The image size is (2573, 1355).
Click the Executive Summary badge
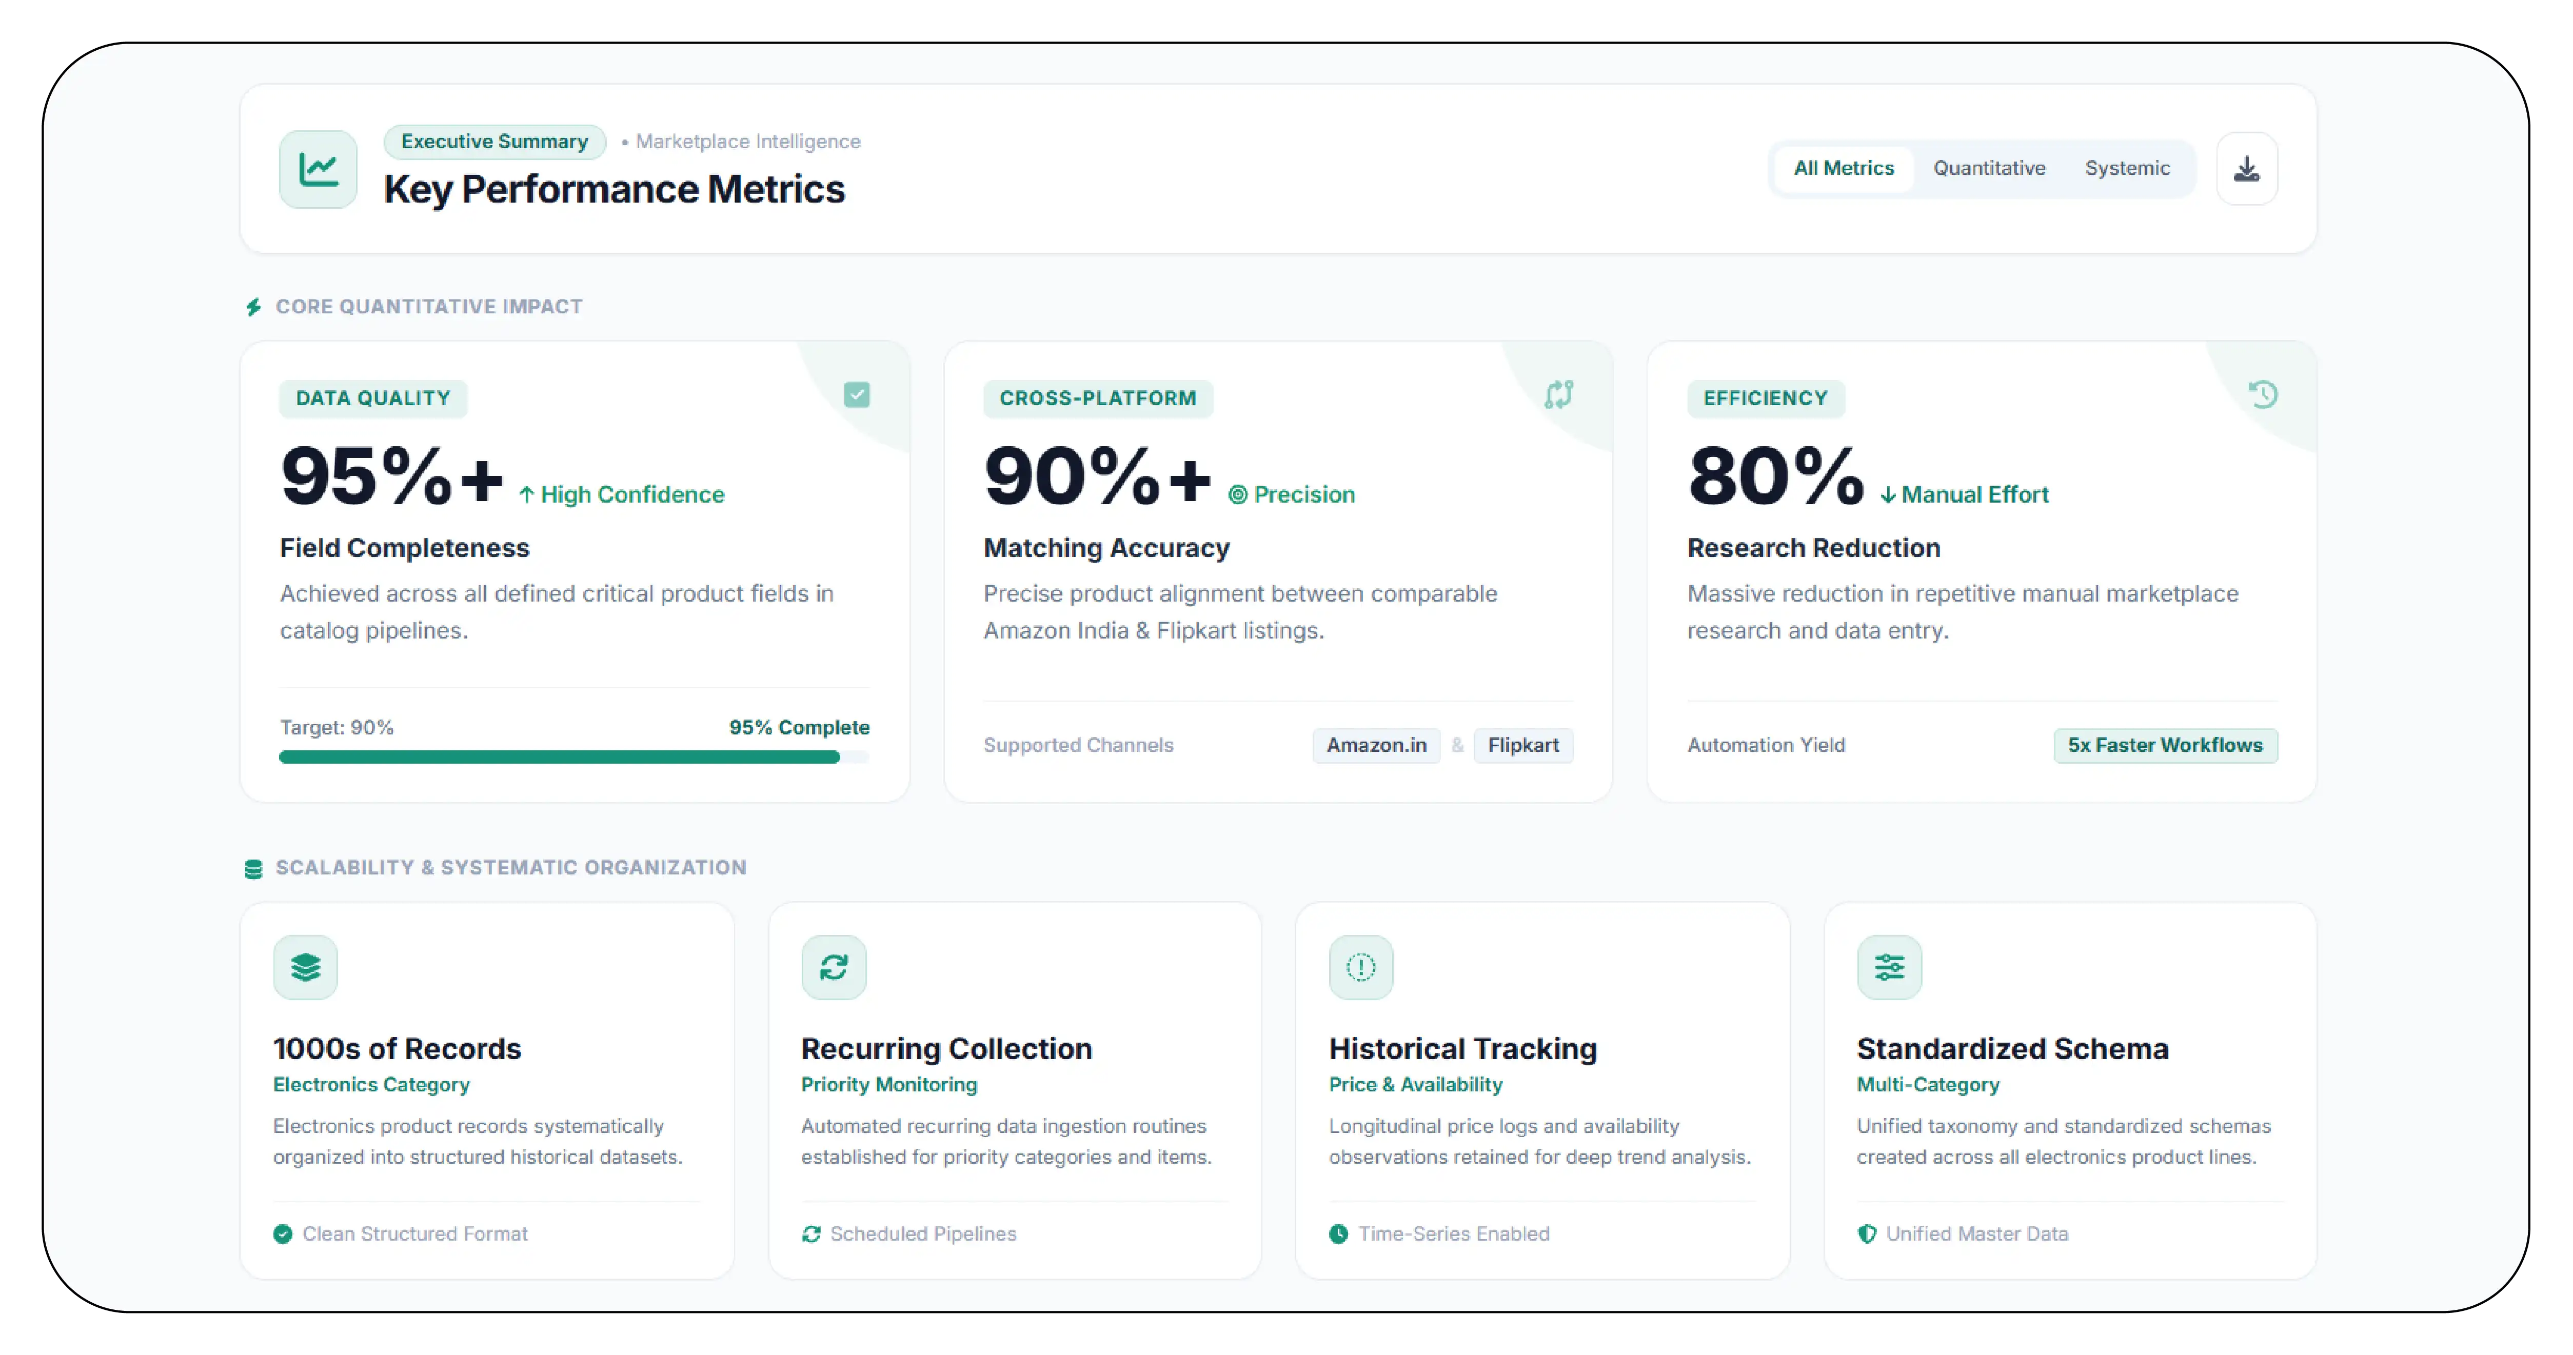[494, 142]
